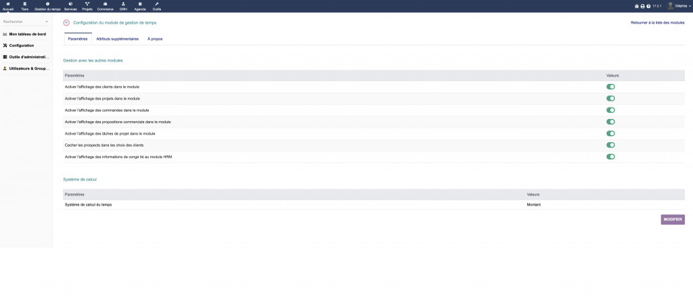Expand Utilisateurs & Groupes sidebar entry
This screenshot has width=693, height=303.
(26, 68)
